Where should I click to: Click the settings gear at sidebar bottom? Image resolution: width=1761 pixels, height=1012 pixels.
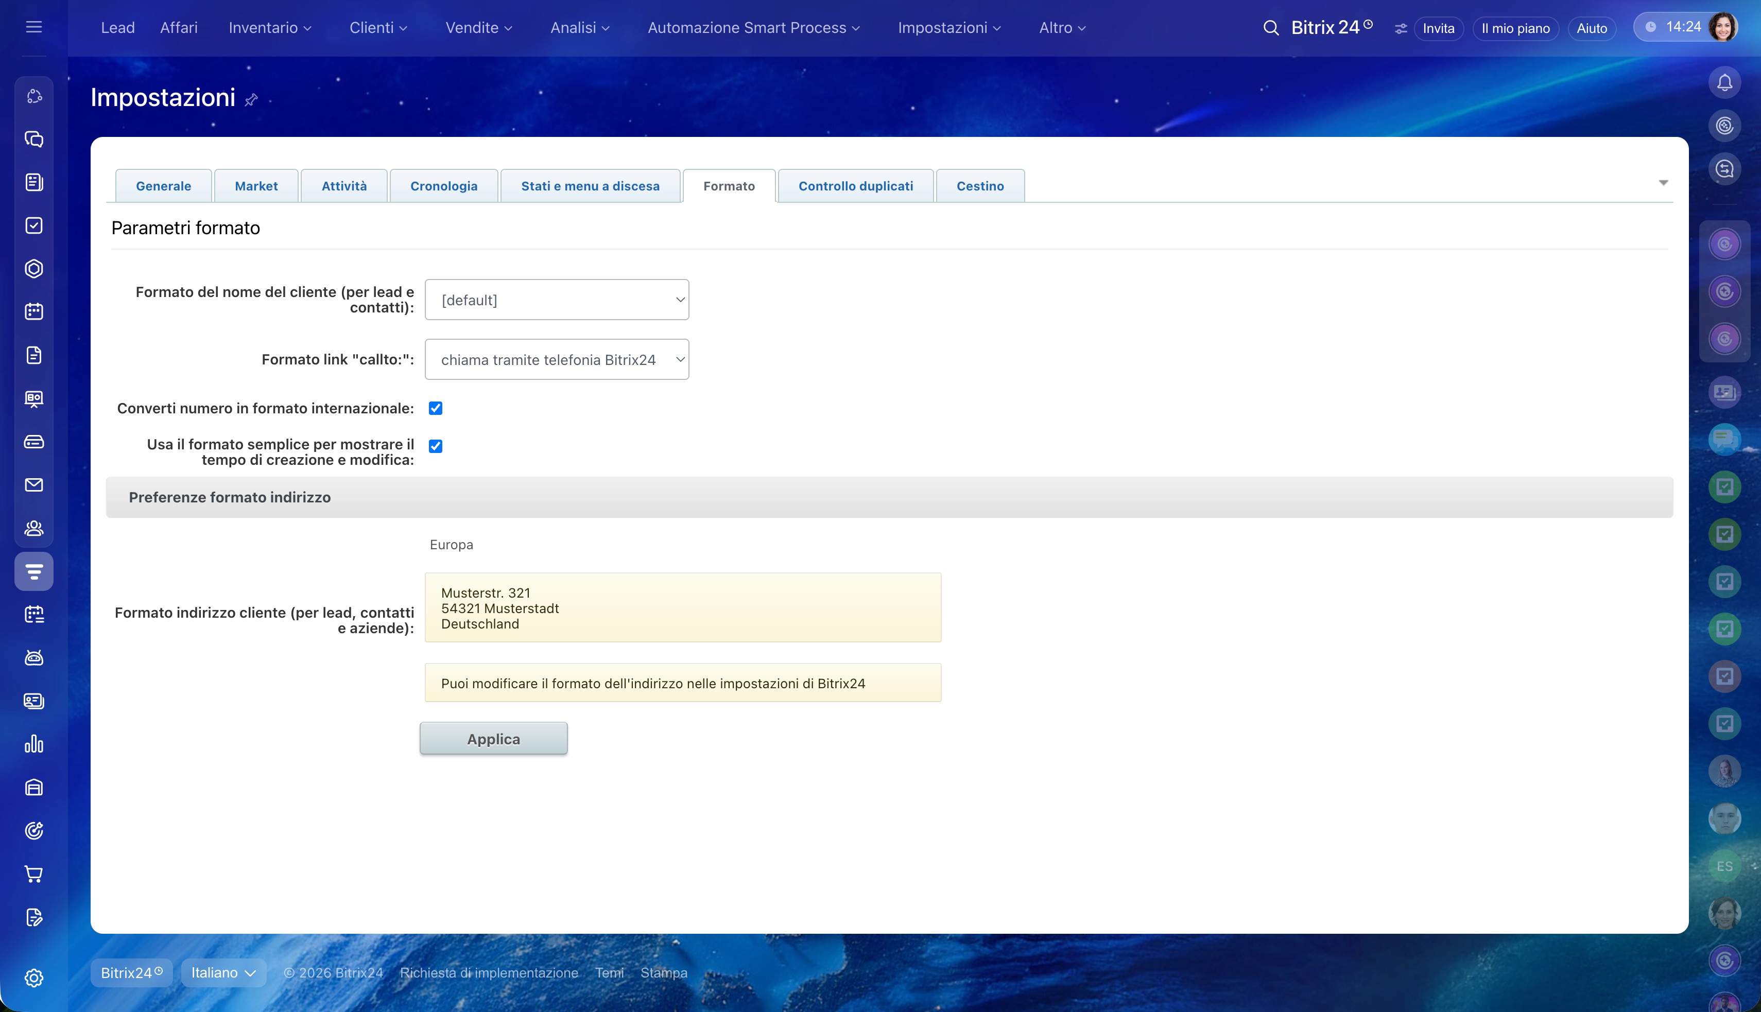pos(33,978)
